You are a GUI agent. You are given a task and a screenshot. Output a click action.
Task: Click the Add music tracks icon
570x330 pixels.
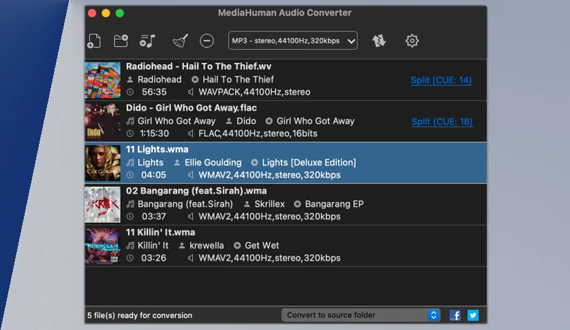pyautogui.click(x=147, y=41)
